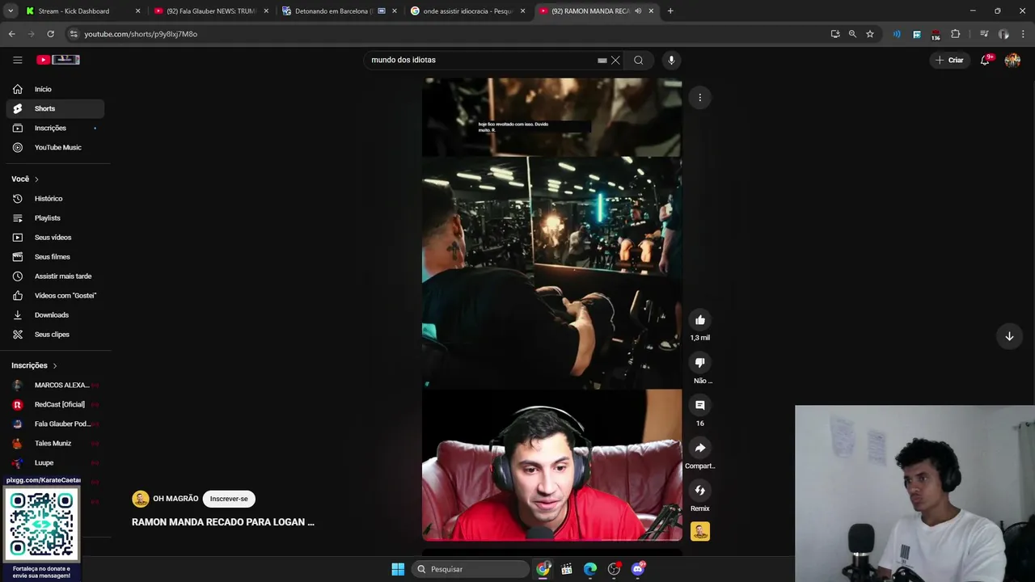
Task: Open Histórico page
Action: point(55,198)
